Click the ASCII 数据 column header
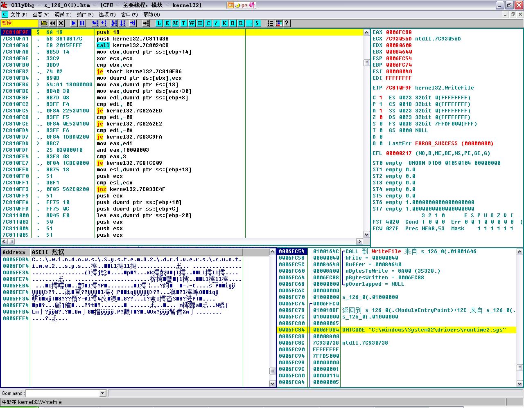 pos(48,252)
